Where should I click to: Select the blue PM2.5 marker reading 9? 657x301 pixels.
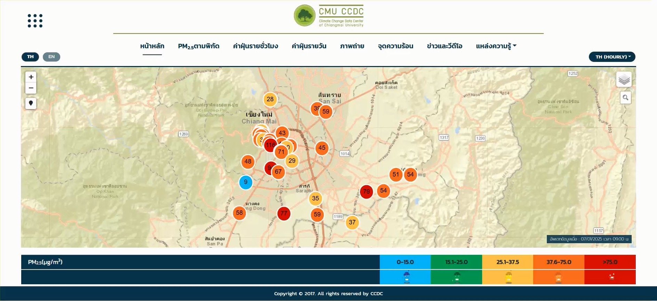[246, 182]
